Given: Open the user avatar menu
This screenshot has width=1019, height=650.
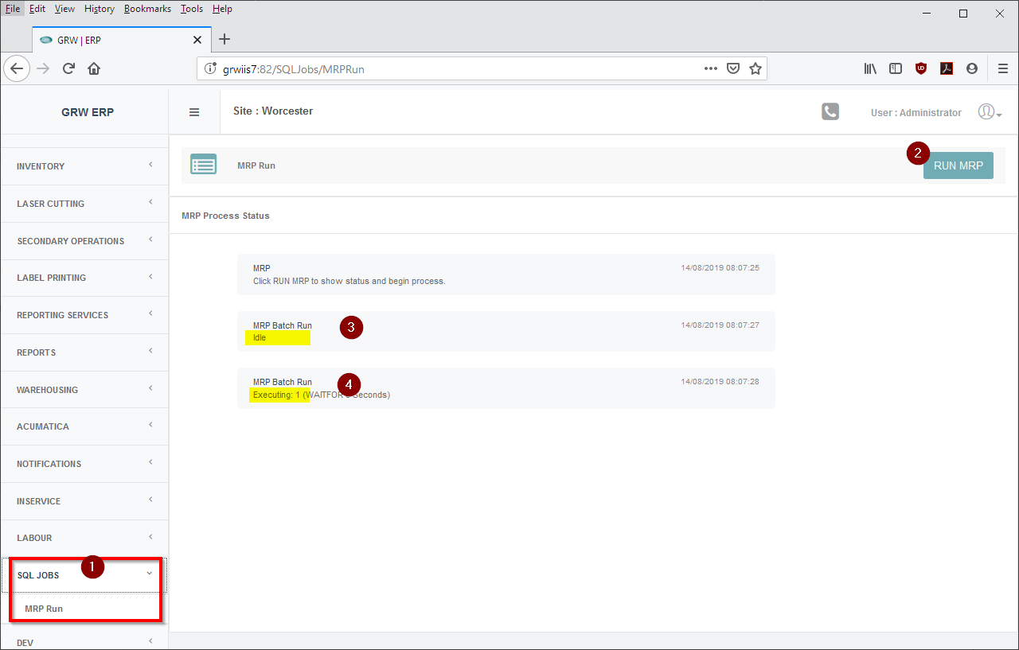Looking at the screenshot, I should click(x=988, y=112).
